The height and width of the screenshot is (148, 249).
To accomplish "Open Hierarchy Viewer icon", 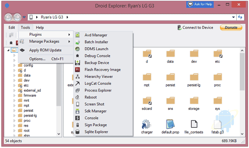I will pos(78,77).
